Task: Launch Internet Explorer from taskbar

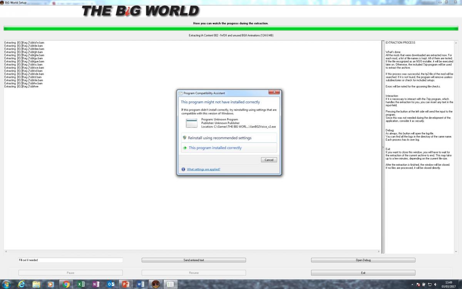Action: [21, 284]
